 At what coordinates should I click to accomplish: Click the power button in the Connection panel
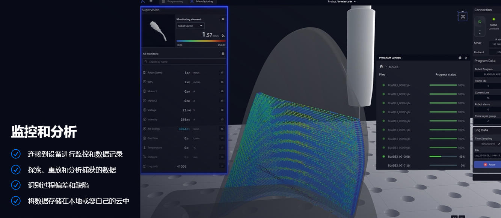pyautogui.click(x=480, y=22)
